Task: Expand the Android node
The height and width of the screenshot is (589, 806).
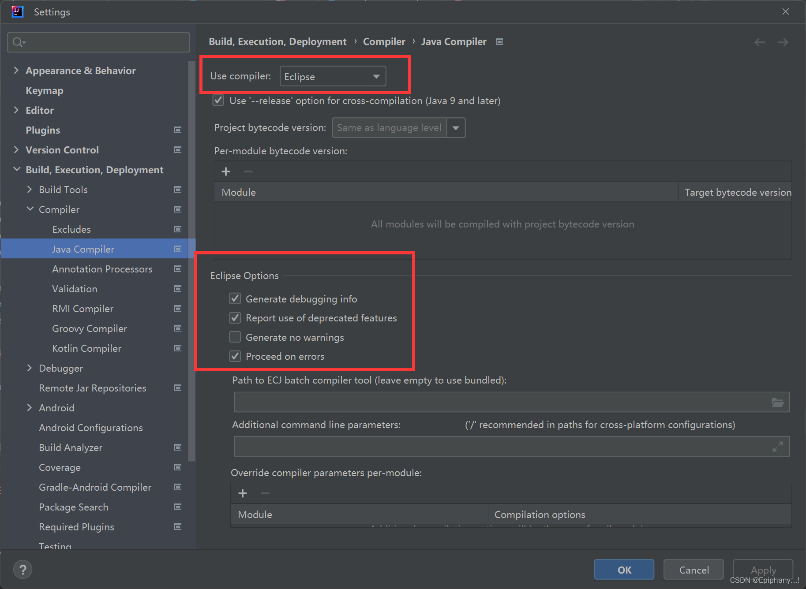Action: (x=30, y=408)
